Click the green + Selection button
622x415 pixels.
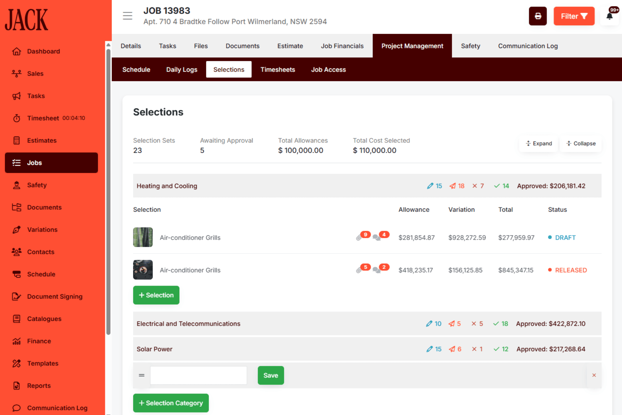click(156, 295)
